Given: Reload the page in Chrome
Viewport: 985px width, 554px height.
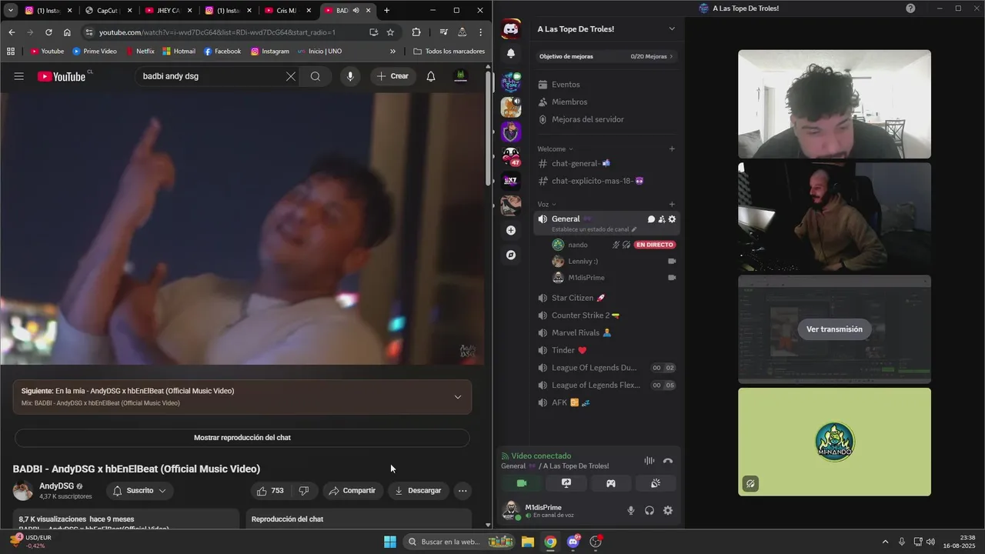Looking at the screenshot, I should click(x=48, y=32).
